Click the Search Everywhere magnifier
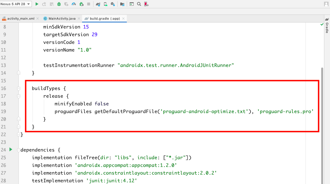 (139, 4)
